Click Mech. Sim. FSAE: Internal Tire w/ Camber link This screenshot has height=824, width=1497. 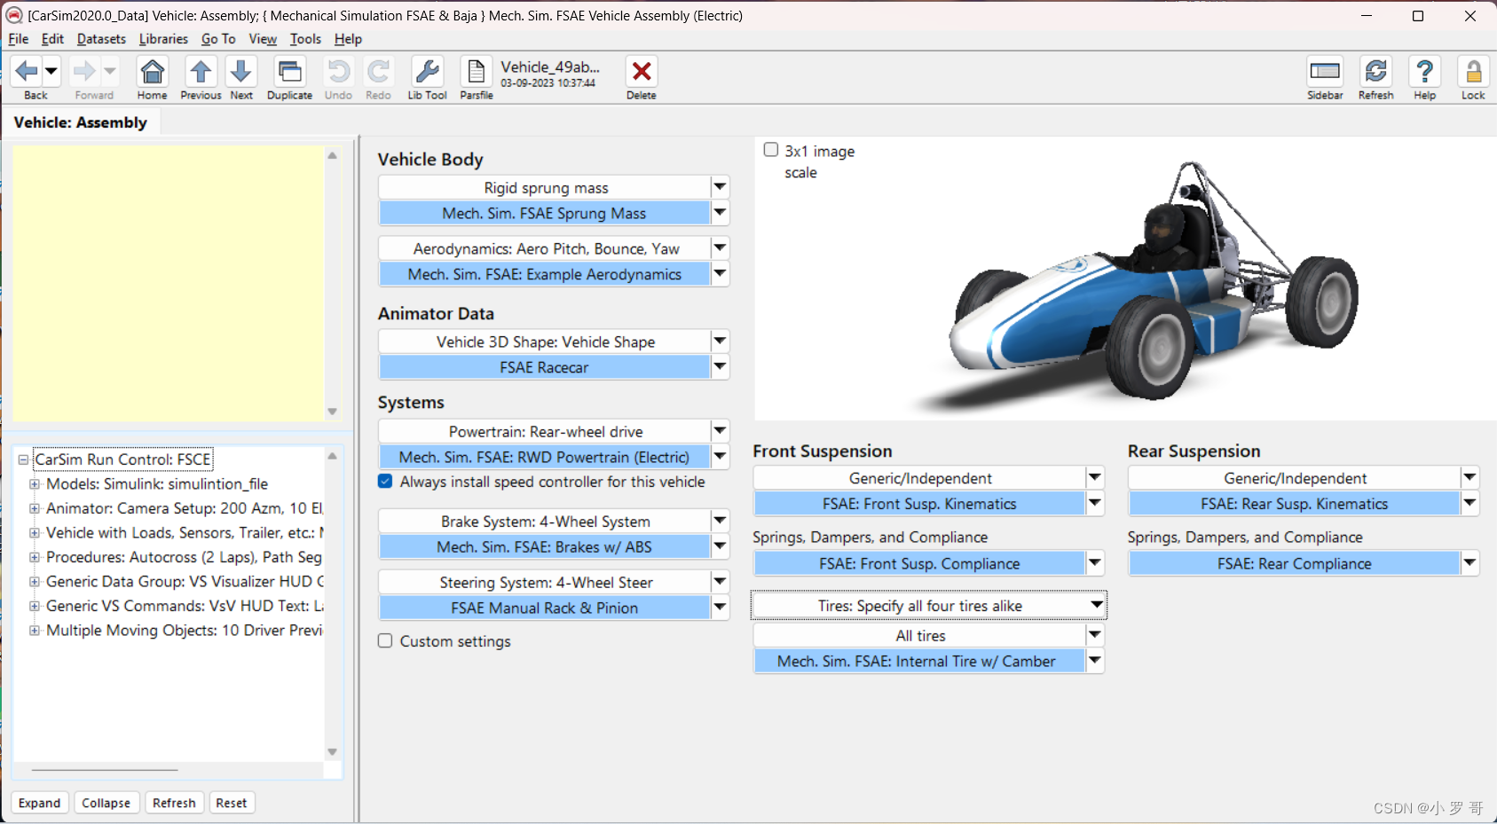pos(919,661)
